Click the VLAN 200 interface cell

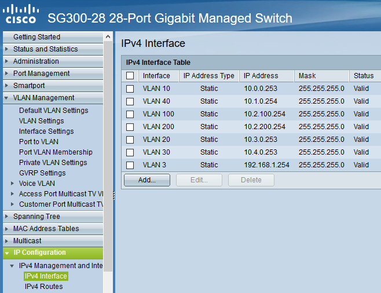click(x=159, y=127)
